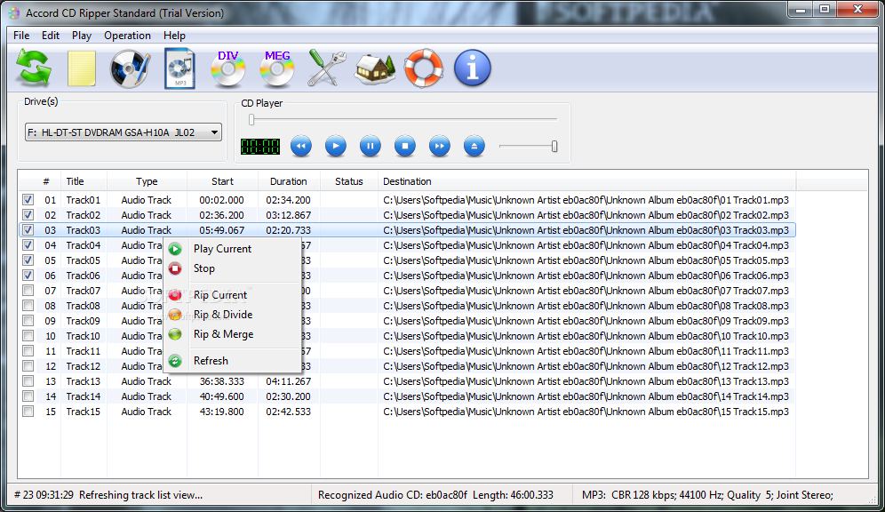Click the green Rip & Merge menu icon
The image size is (885, 512).
click(175, 334)
